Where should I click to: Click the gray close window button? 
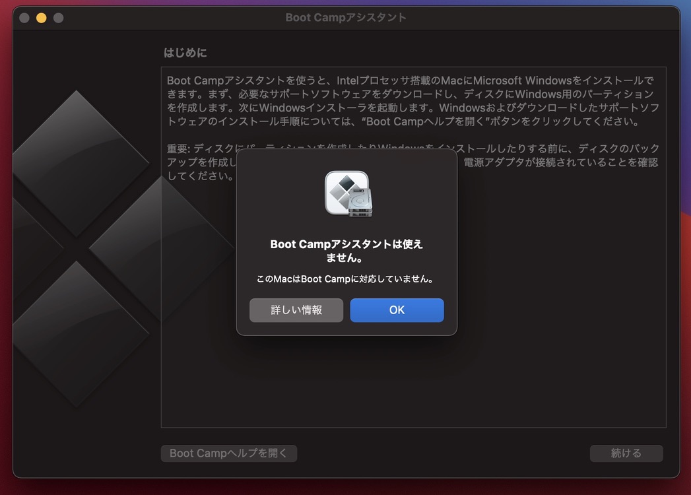(x=24, y=18)
